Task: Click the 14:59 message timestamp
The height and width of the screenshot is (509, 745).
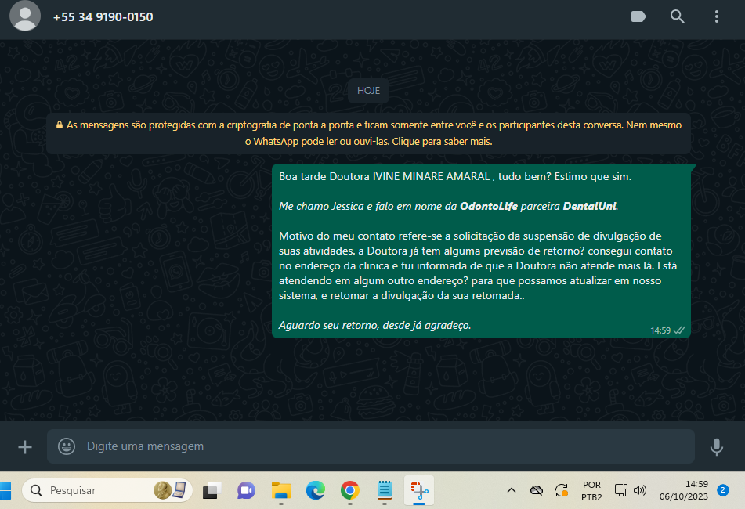Action: point(660,330)
